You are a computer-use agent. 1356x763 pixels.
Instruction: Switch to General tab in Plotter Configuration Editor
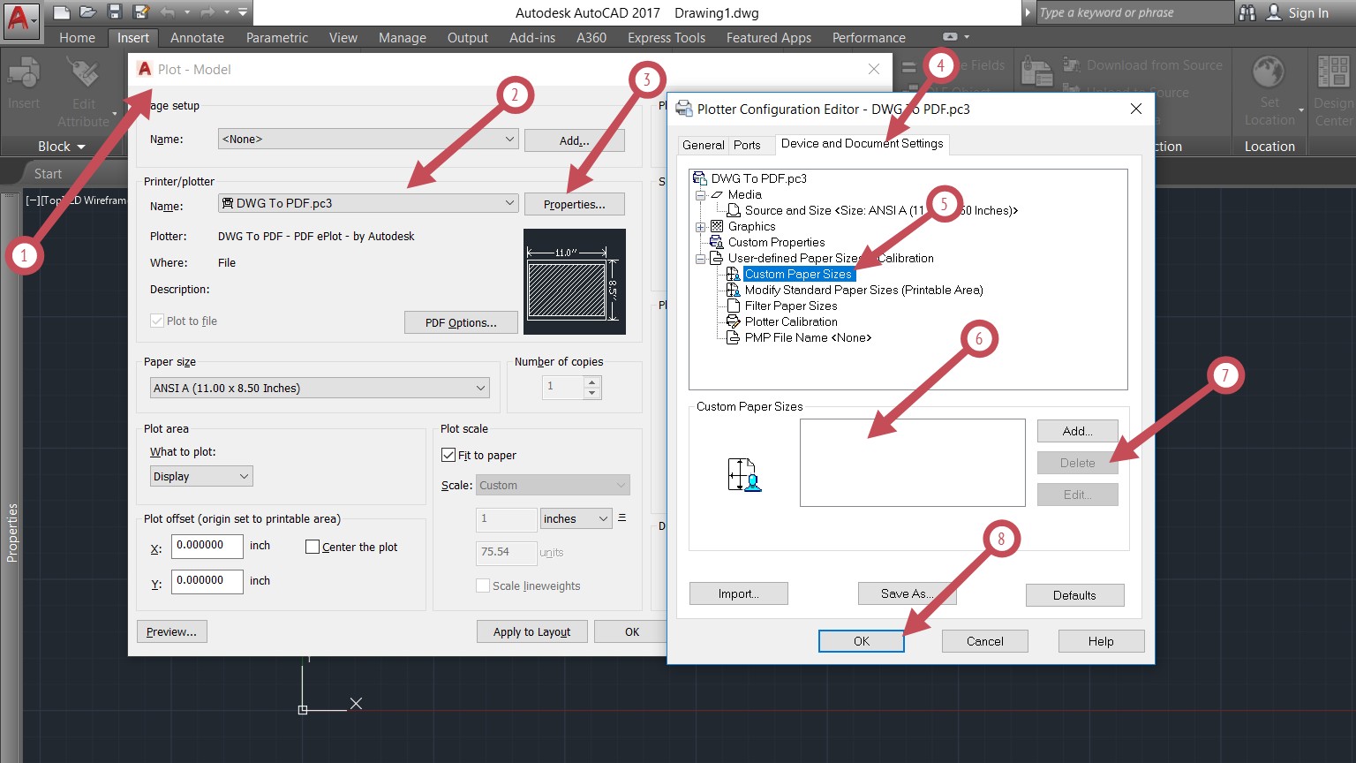[x=704, y=145]
